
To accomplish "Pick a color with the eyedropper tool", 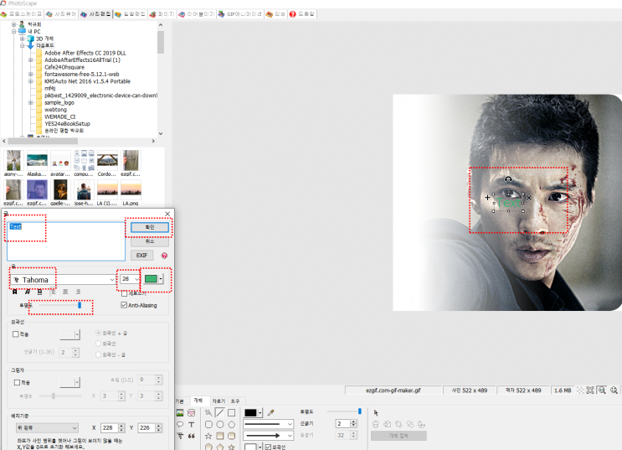I will 271,413.
